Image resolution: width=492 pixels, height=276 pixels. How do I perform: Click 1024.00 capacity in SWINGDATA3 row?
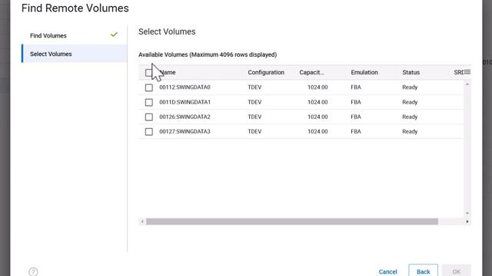pyautogui.click(x=317, y=132)
